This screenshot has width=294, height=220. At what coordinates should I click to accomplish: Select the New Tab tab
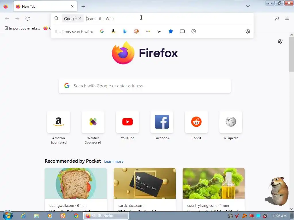45,6
